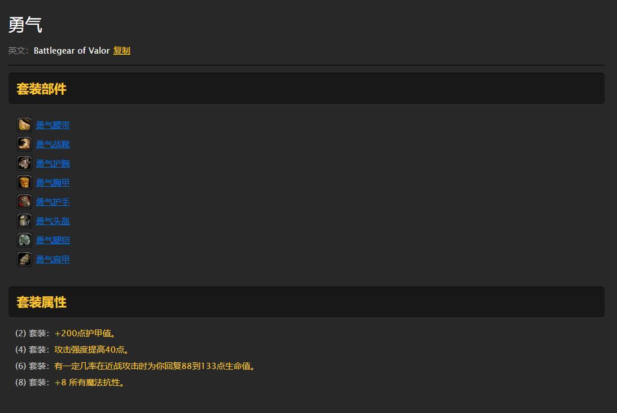This screenshot has width=617, height=413.
Task: Open the 勇气战靴 item link
Action: (52, 144)
